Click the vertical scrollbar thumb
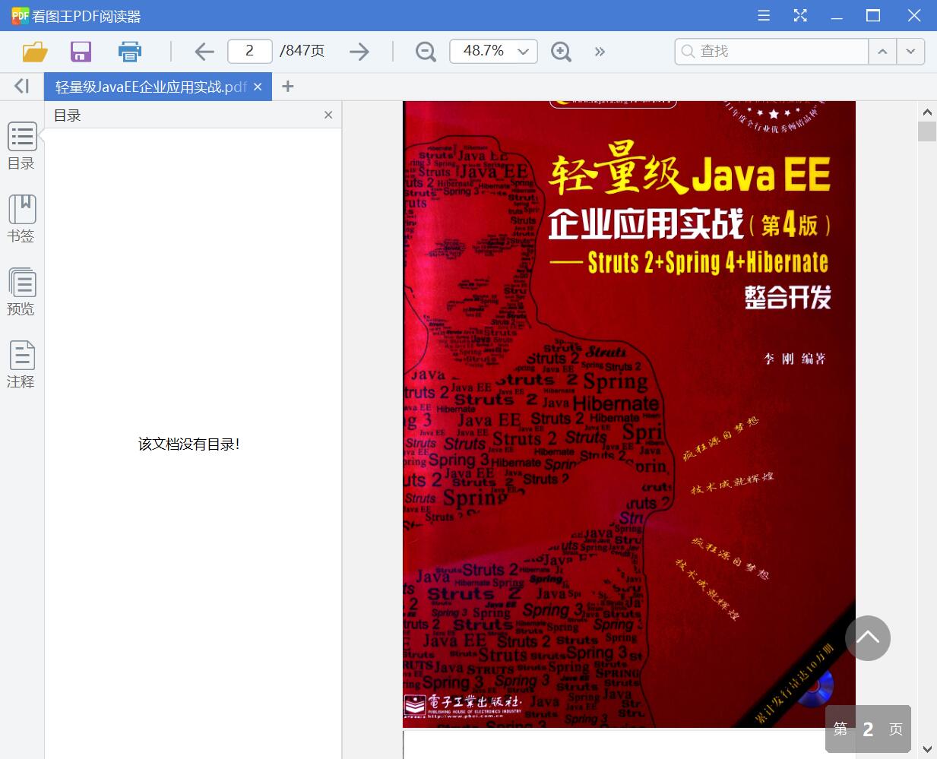This screenshot has width=937, height=759. [x=927, y=131]
